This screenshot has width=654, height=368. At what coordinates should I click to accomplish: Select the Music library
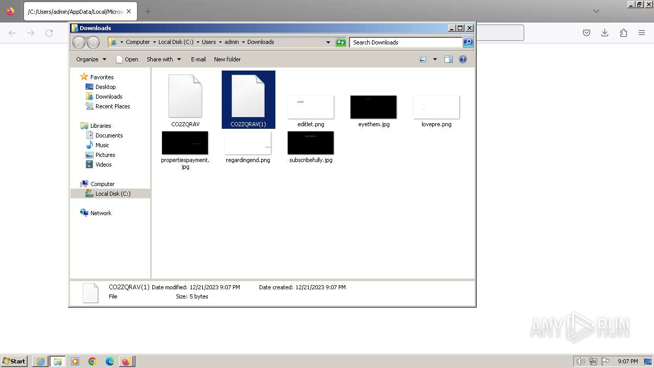102,145
